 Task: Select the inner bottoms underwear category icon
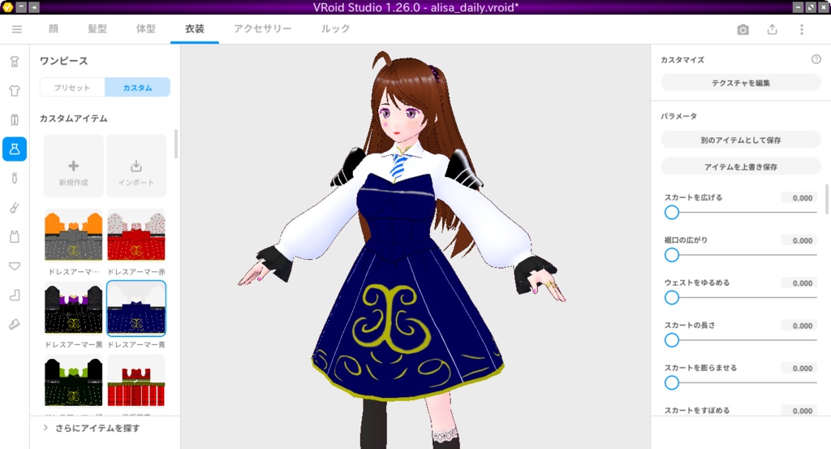point(15,266)
